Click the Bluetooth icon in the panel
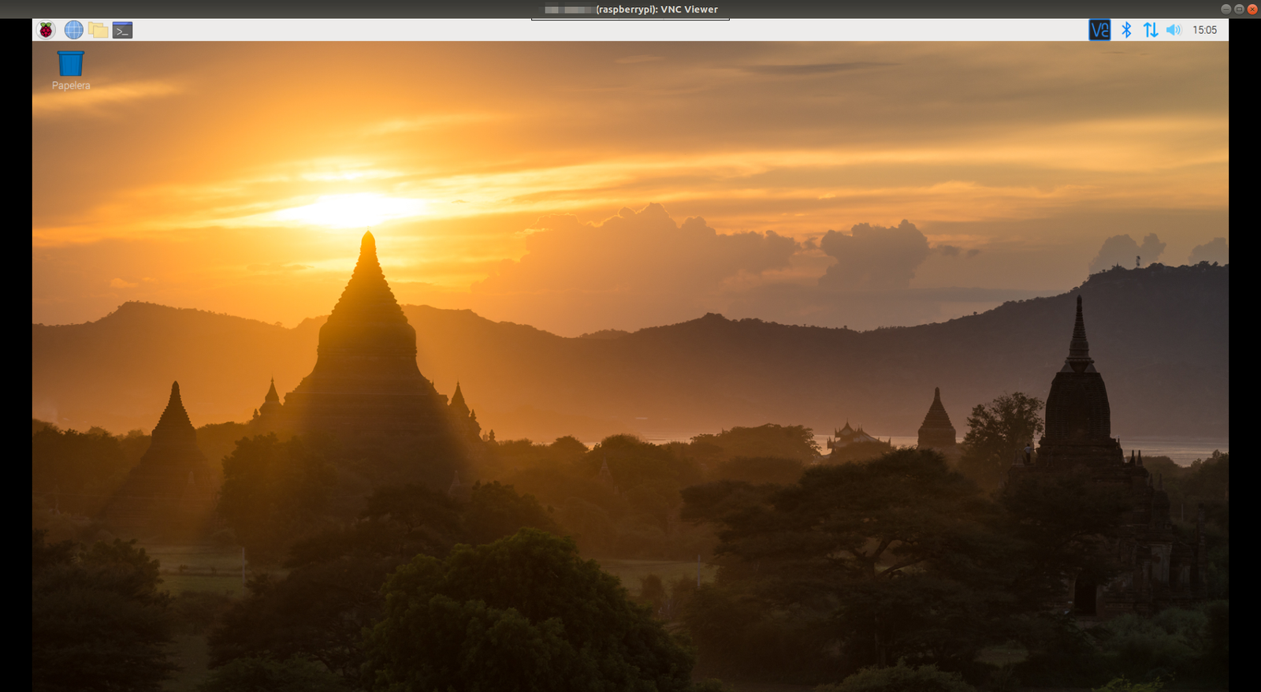1261x692 pixels. [1126, 30]
